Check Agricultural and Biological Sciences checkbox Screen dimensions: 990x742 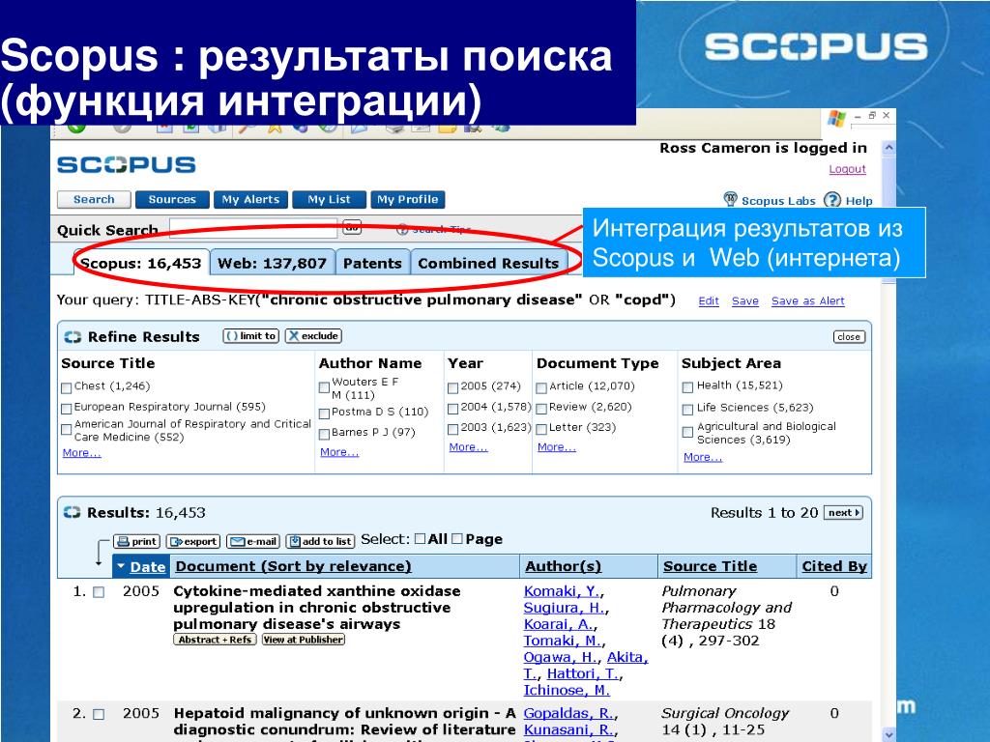pos(688,432)
